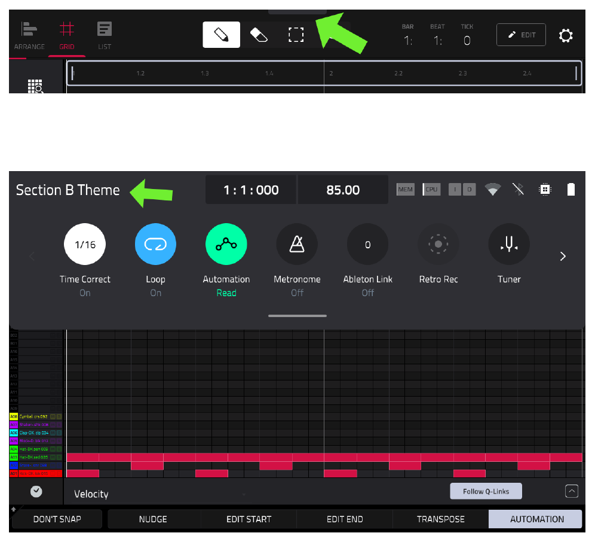Select the eraser tool
Image resolution: width=595 pixels, height=542 pixels.
259,35
